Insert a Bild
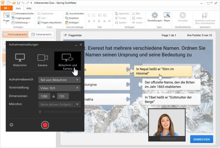This screenshot has height=148, width=220. pyautogui.click(x=136, y=14)
